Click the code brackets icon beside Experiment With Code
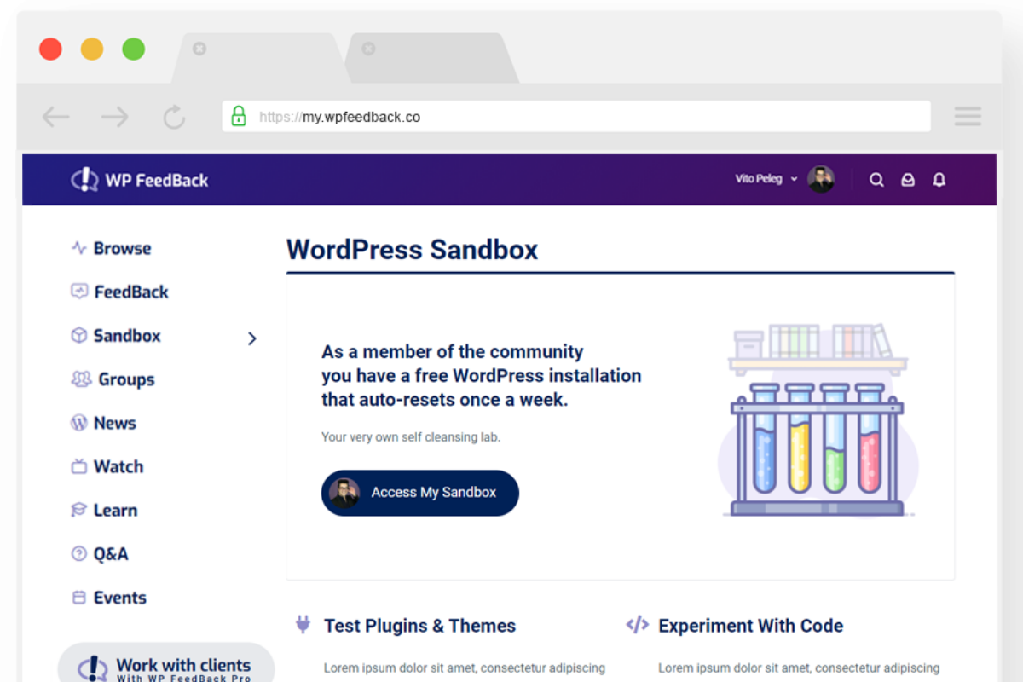Screen dimensions: 1023x682 coord(638,625)
